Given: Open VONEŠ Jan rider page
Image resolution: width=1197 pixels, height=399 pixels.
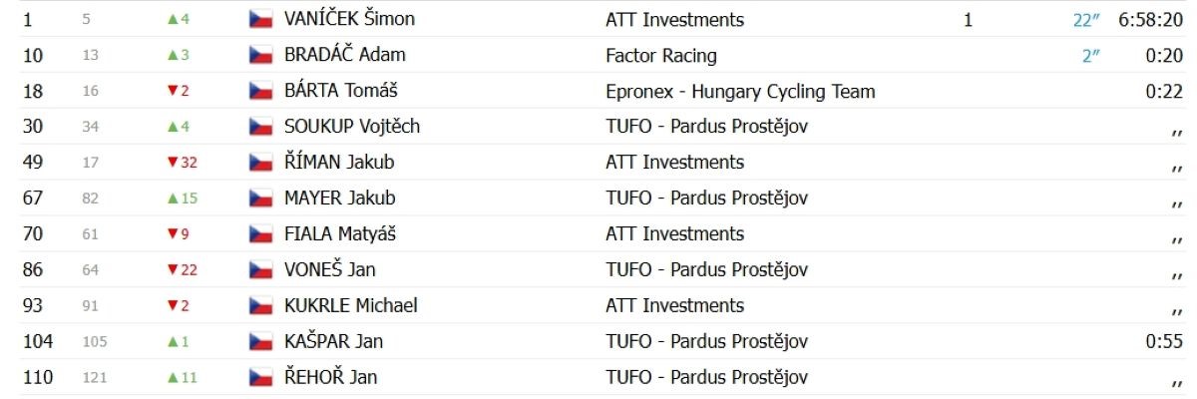Looking at the screenshot, I should pos(329,270).
